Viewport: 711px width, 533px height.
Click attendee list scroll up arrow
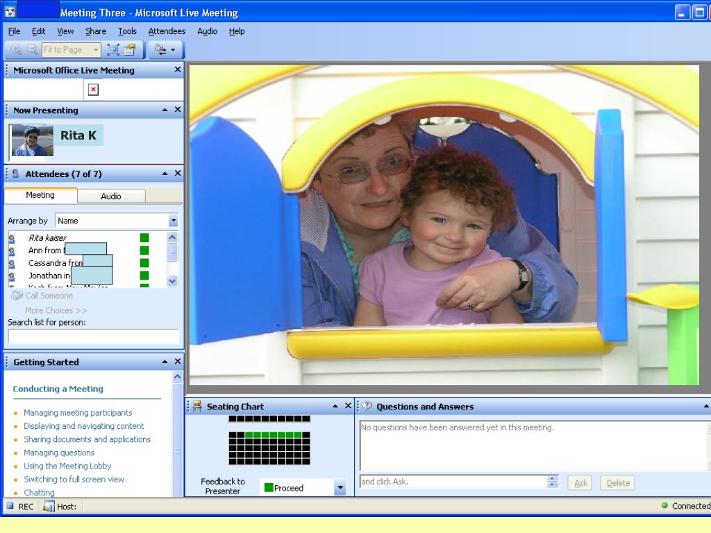(x=172, y=237)
